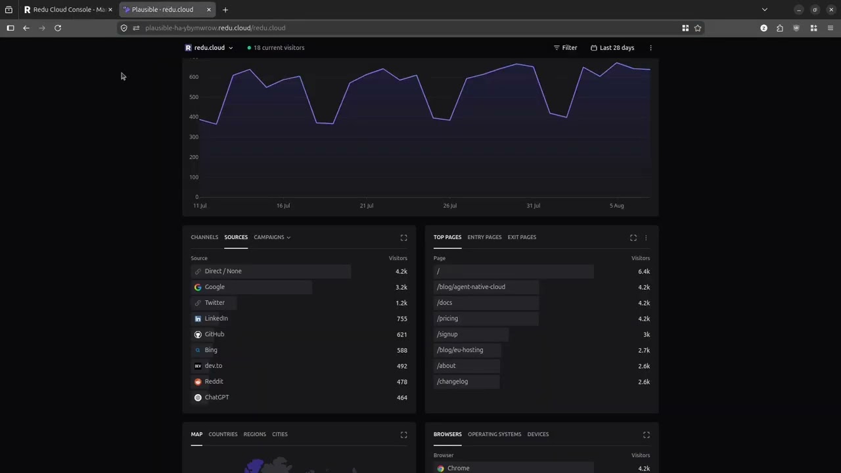Open the /blog/agent-native-cloud page row
This screenshot has width=841, height=473.
(542, 287)
